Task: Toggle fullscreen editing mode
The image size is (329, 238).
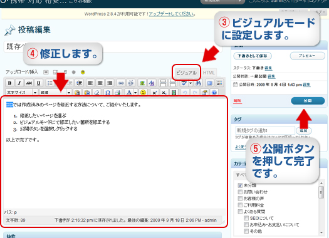Action: click(x=209, y=83)
